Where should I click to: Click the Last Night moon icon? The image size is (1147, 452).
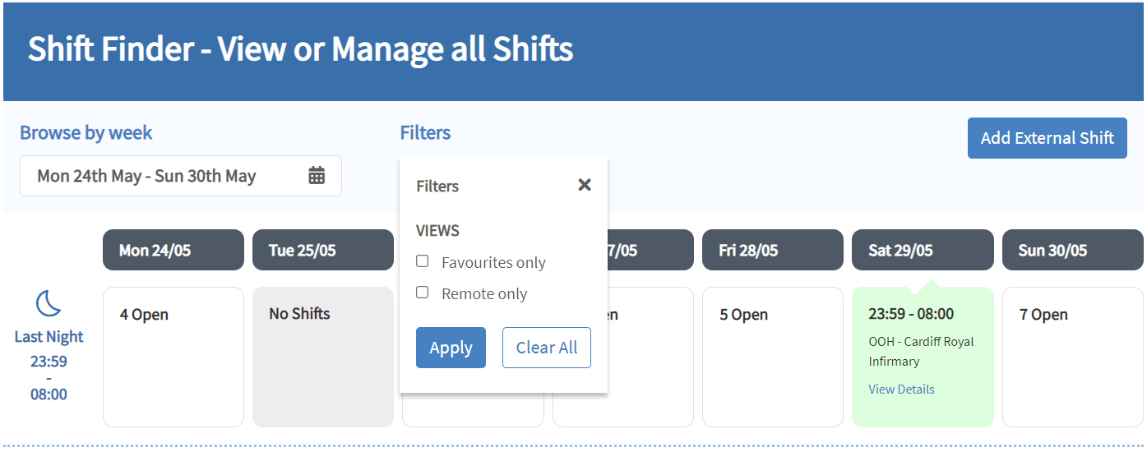coord(49,304)
